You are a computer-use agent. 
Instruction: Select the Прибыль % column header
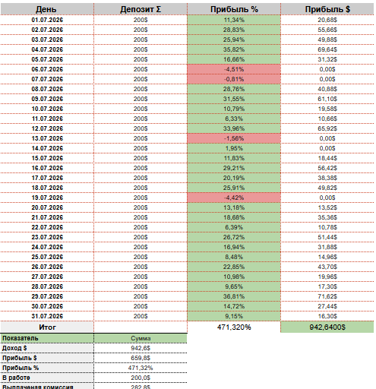[234, 9]
